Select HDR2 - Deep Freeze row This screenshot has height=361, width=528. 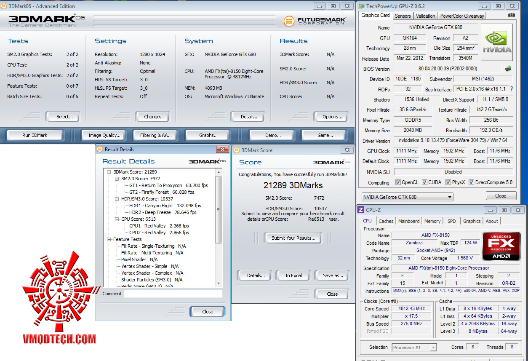coord(163,212)
